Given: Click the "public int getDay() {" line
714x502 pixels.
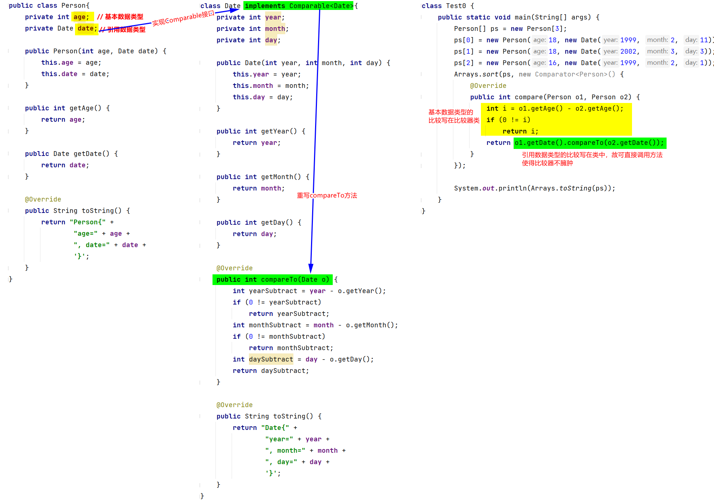Looking at the screenshot, I should [x=259, y=222].
